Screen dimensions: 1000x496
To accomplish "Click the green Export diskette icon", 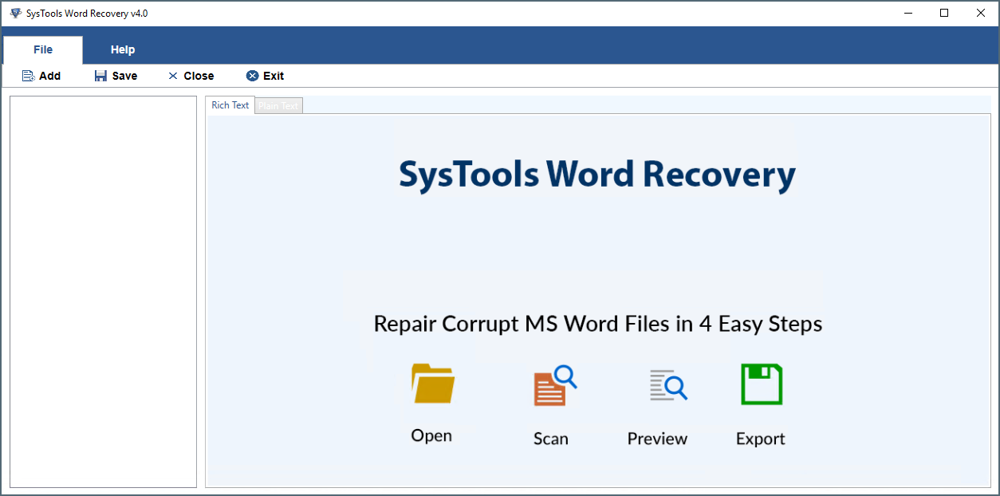I will [x=761, y=384].
